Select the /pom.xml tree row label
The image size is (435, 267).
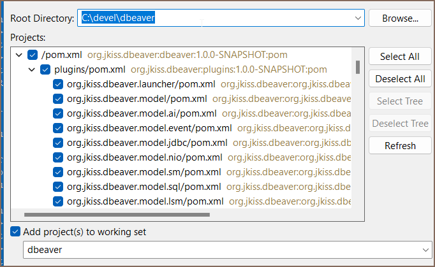62,55
